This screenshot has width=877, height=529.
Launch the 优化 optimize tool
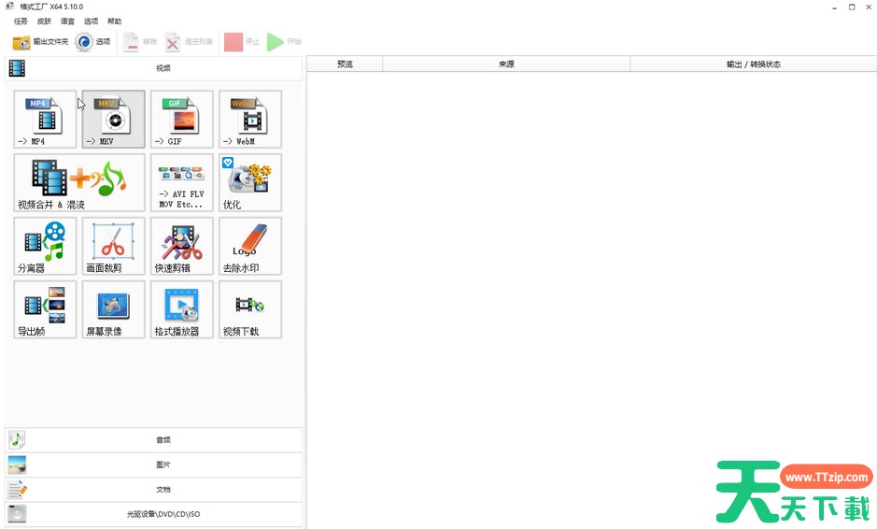(249, 182)
